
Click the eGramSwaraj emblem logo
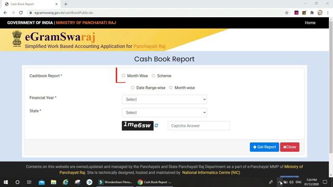coord(17,38)
